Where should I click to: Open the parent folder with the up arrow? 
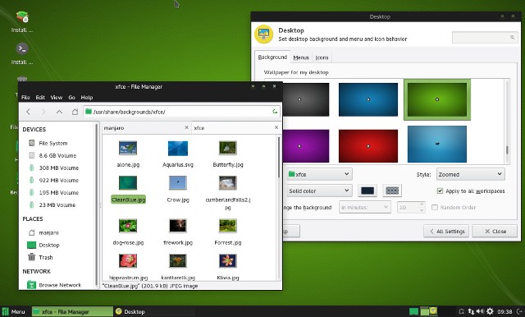(59, 112)
